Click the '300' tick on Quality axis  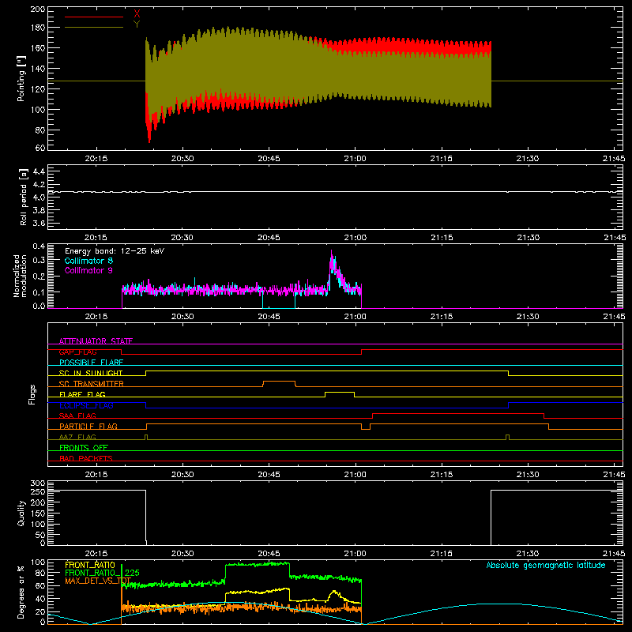click(38, 483)
